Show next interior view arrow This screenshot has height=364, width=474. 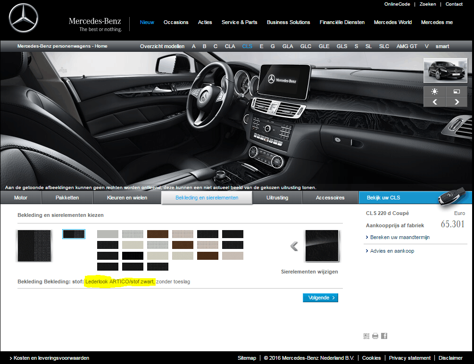(457, 102)
